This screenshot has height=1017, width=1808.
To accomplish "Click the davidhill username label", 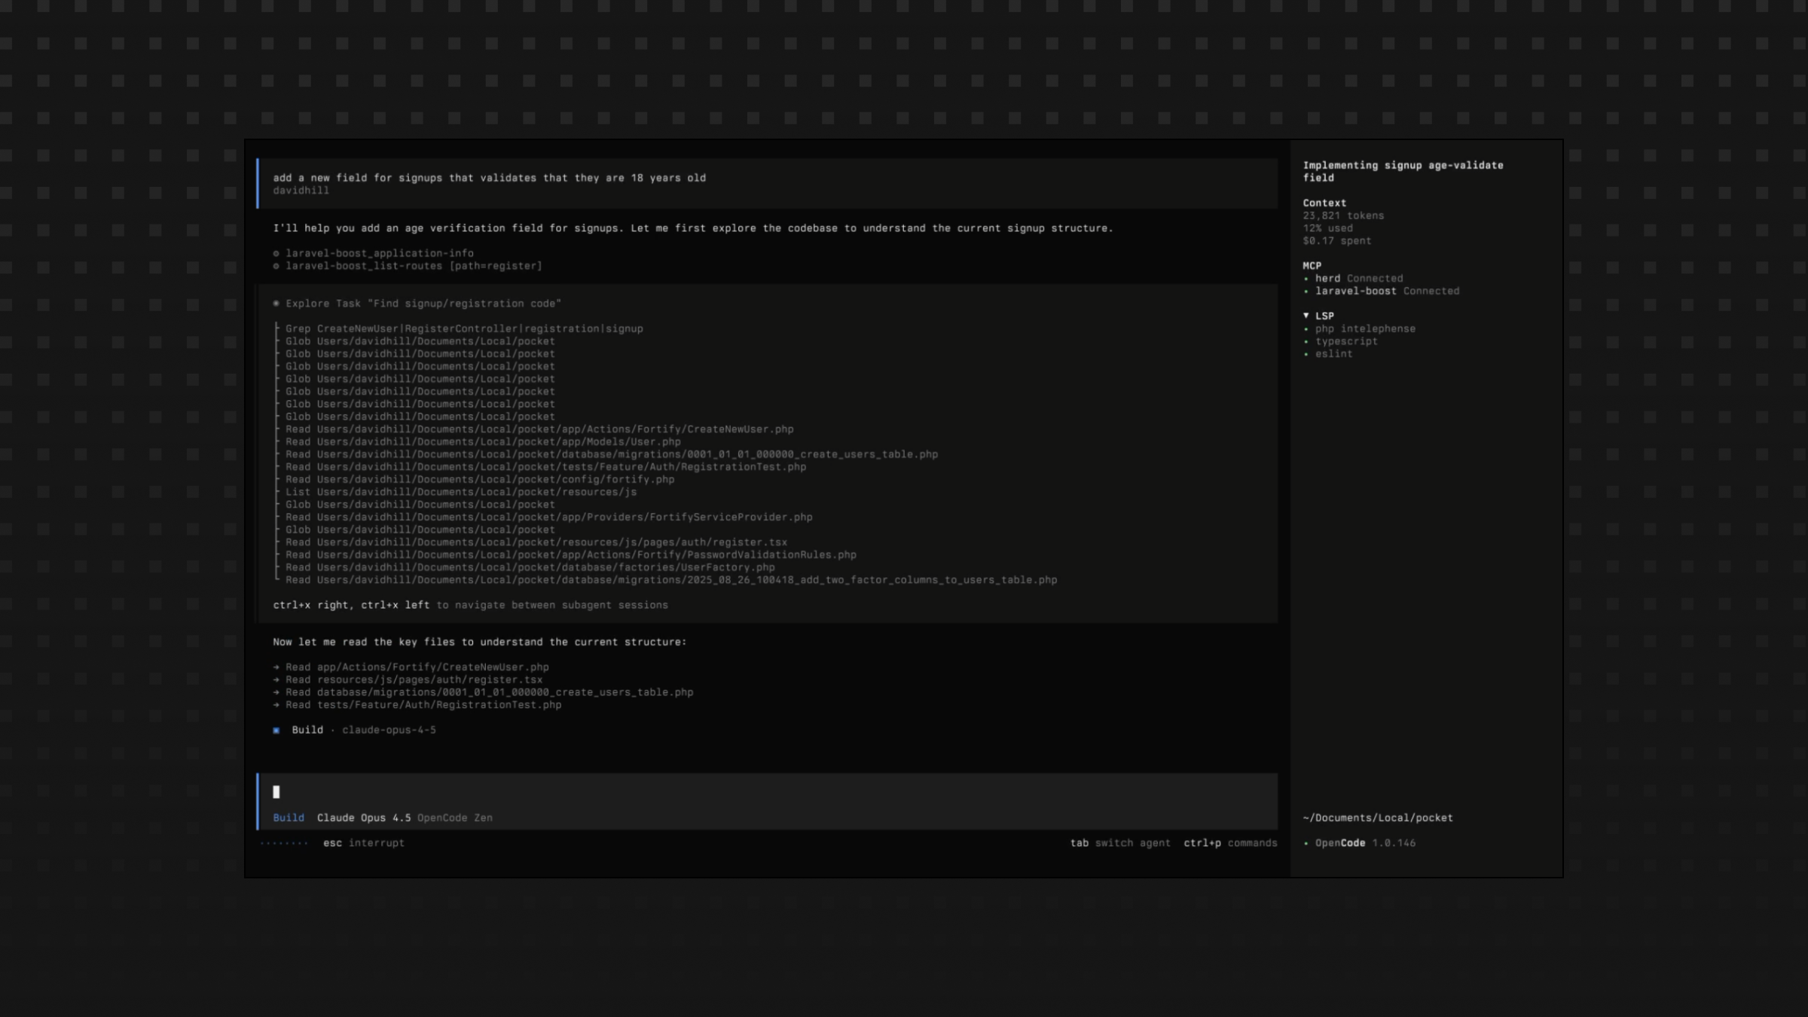I will click(301, 191).
